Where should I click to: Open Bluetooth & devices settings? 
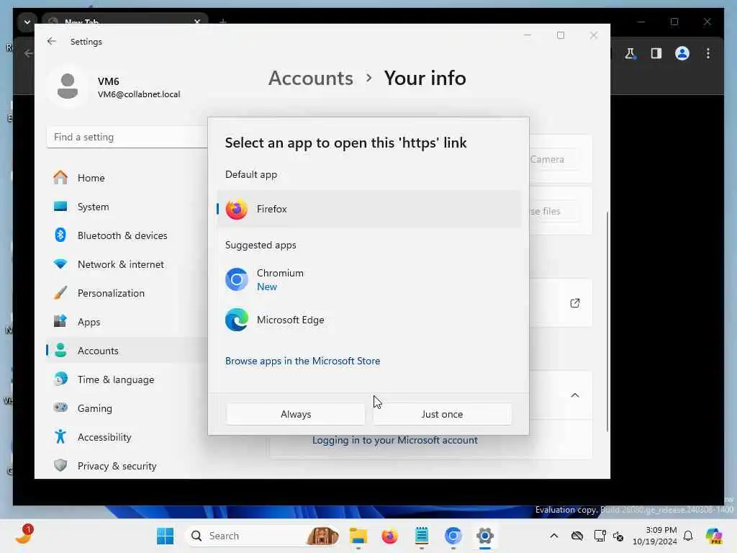point(127,235)
